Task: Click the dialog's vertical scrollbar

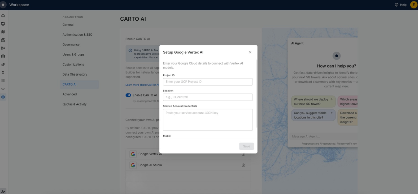Action: coord(256,94)
